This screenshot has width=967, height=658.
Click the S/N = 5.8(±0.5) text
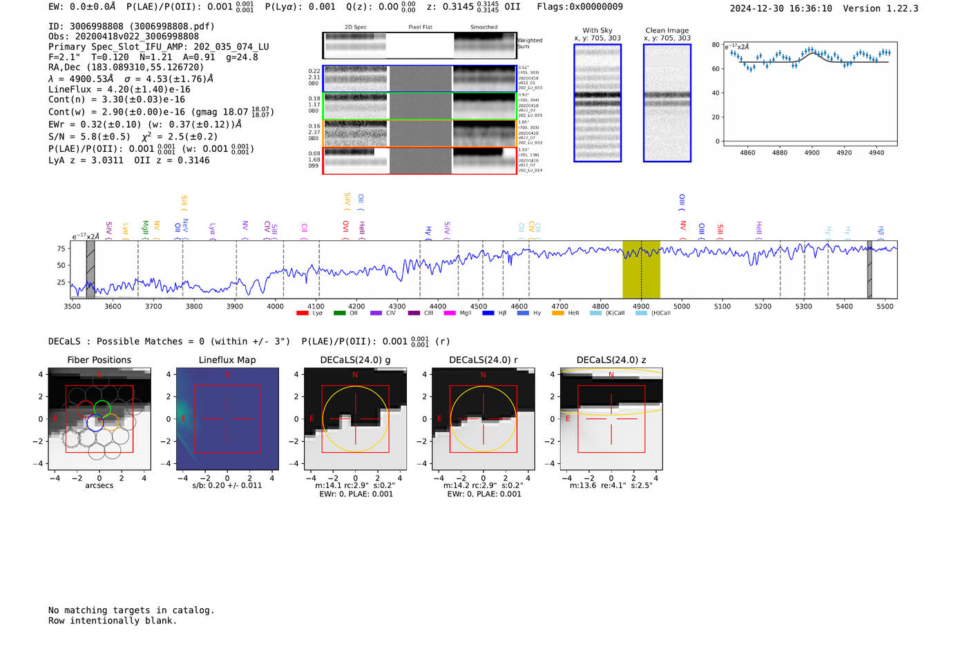pyautogui.click(x=89, y=137)
